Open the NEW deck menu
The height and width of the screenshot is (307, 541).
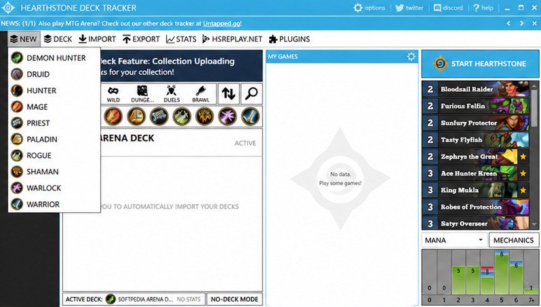[24, 39]
